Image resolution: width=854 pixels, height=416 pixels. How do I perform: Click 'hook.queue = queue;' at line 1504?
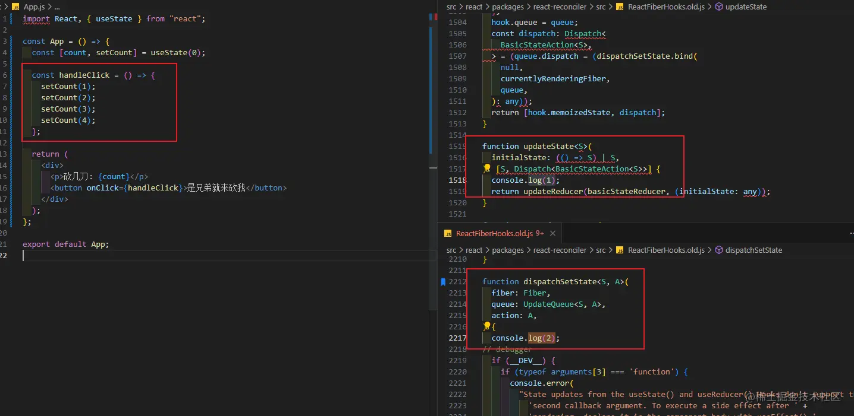click(x=534, y=23)
